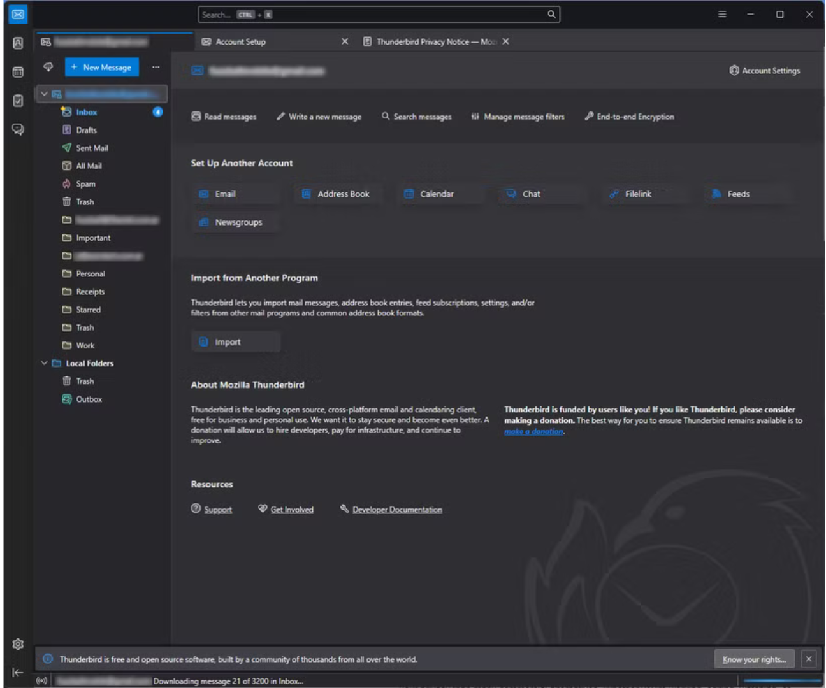Open the Chat space in the sidebar
The height and width of the screenshot is (688, 826).
tap(18, 129)
